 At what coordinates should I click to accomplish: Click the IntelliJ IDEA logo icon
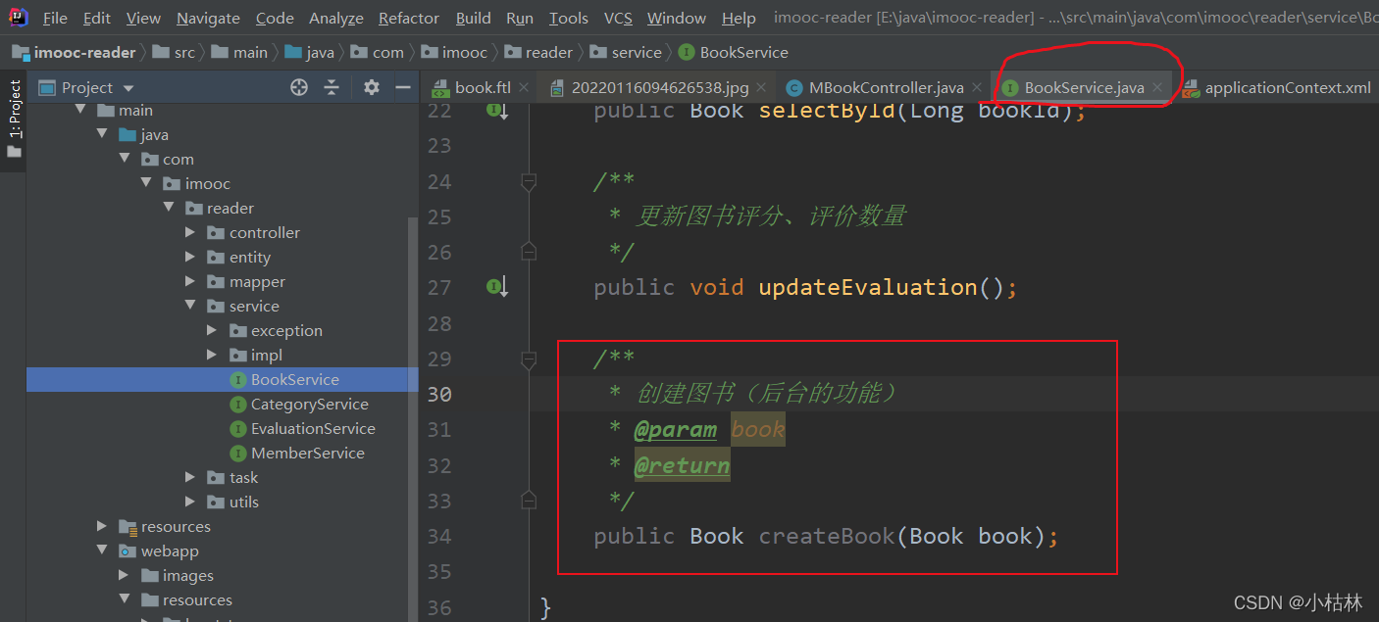(17, 17)
